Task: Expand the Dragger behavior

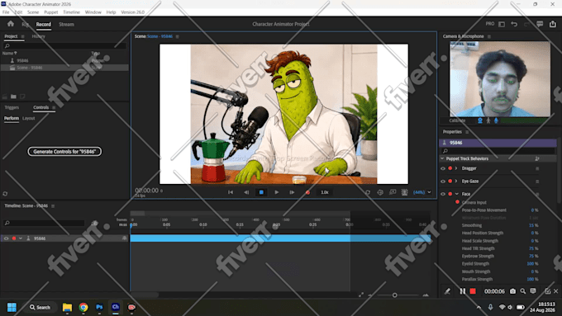Action: (456, 168)
